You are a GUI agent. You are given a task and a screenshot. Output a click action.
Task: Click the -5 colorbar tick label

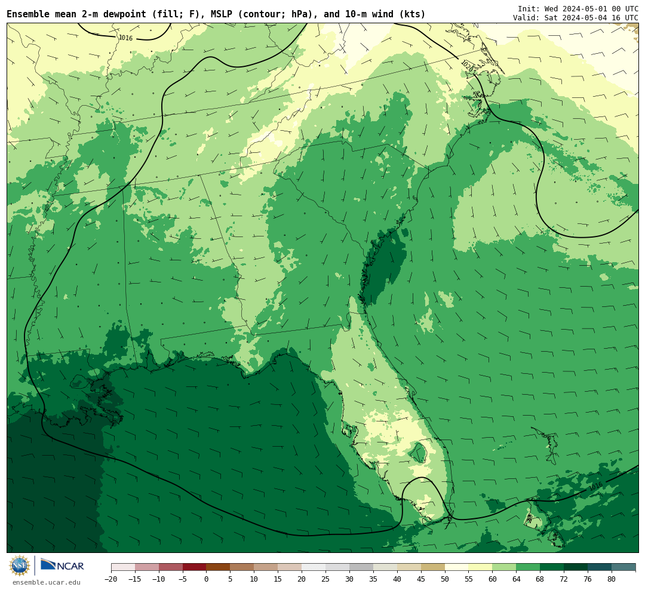click(183, 579)
